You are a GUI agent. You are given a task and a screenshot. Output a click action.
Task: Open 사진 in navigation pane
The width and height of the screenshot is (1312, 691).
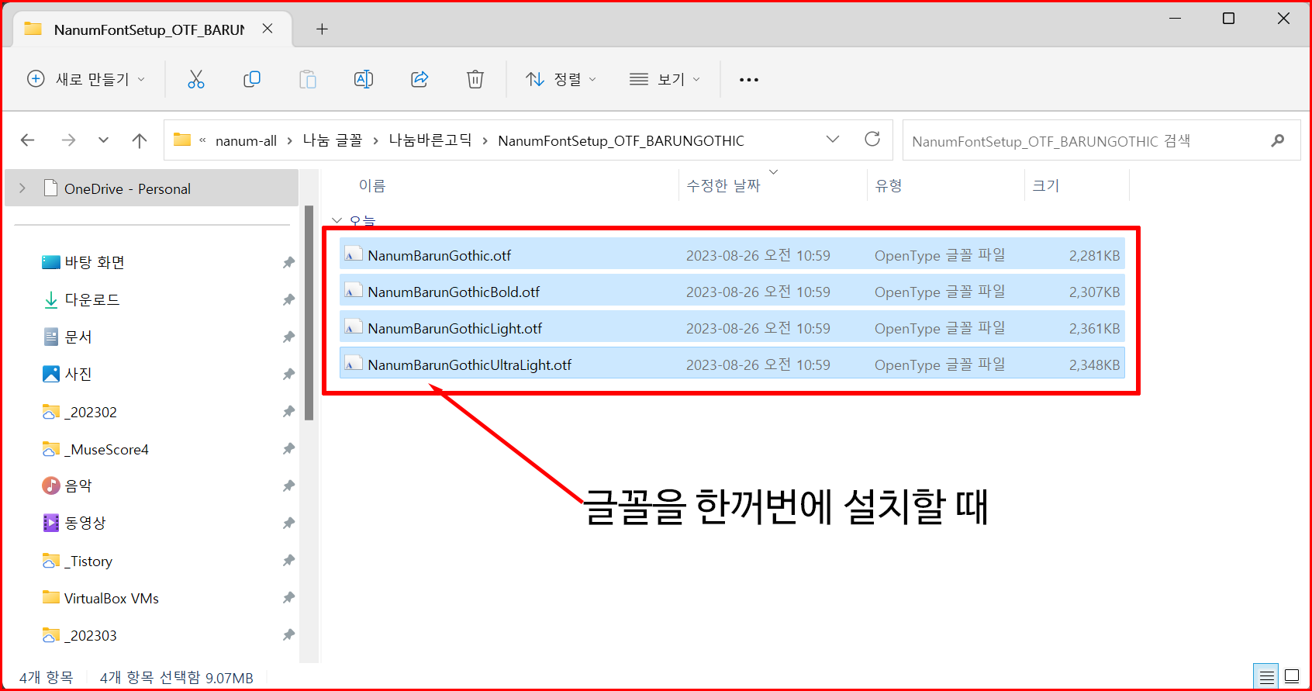pyautogui.click(x=78, y=375)
